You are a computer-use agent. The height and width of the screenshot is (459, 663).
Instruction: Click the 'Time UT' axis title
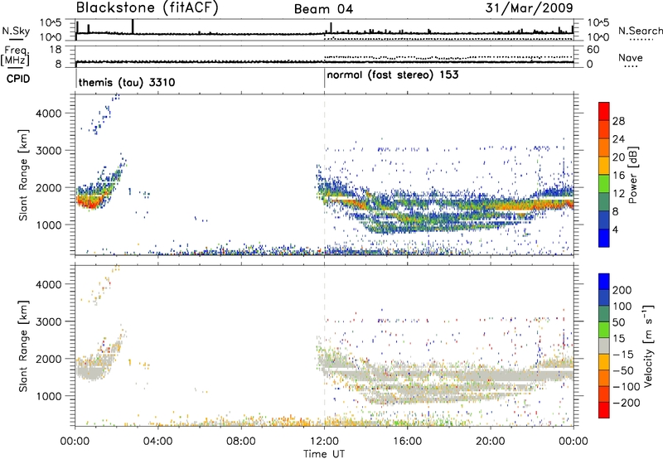click(324, 454)
